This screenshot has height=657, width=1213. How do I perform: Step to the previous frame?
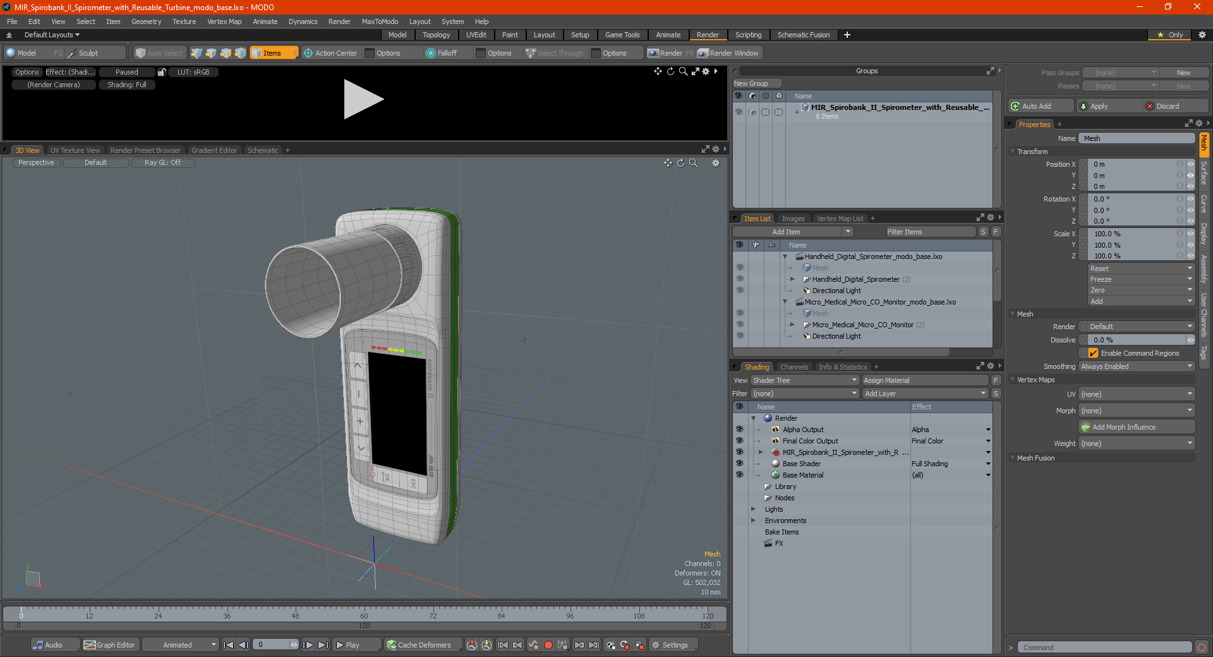pyautogui.click(x=243, y=645)
